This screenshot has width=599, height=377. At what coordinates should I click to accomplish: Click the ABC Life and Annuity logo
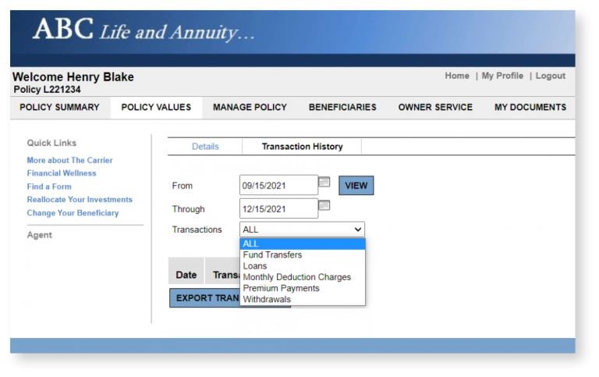click(x=144, y=30)
